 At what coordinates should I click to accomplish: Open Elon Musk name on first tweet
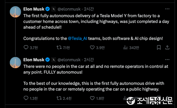click(x=34, y=9)
